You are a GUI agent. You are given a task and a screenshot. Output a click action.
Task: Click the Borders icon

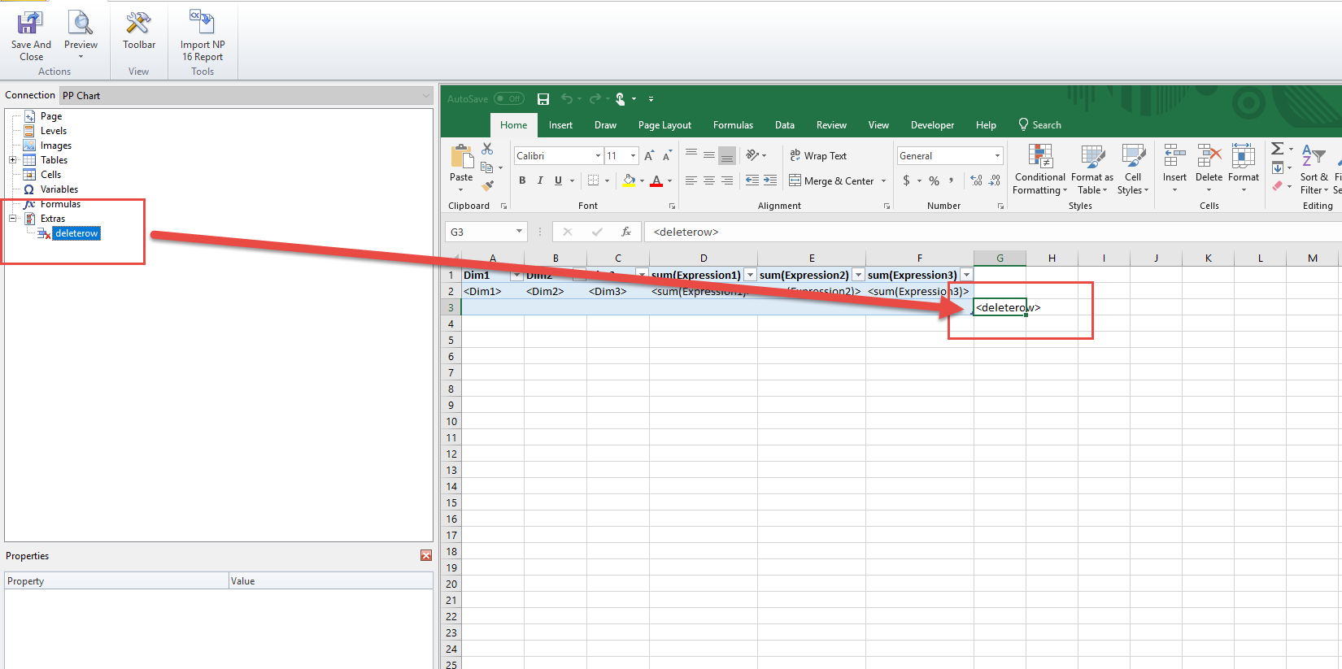click(x=594, y=180)
